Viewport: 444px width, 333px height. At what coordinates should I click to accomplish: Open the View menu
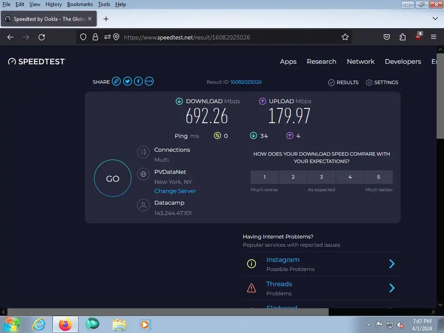[x=35, y=4]
